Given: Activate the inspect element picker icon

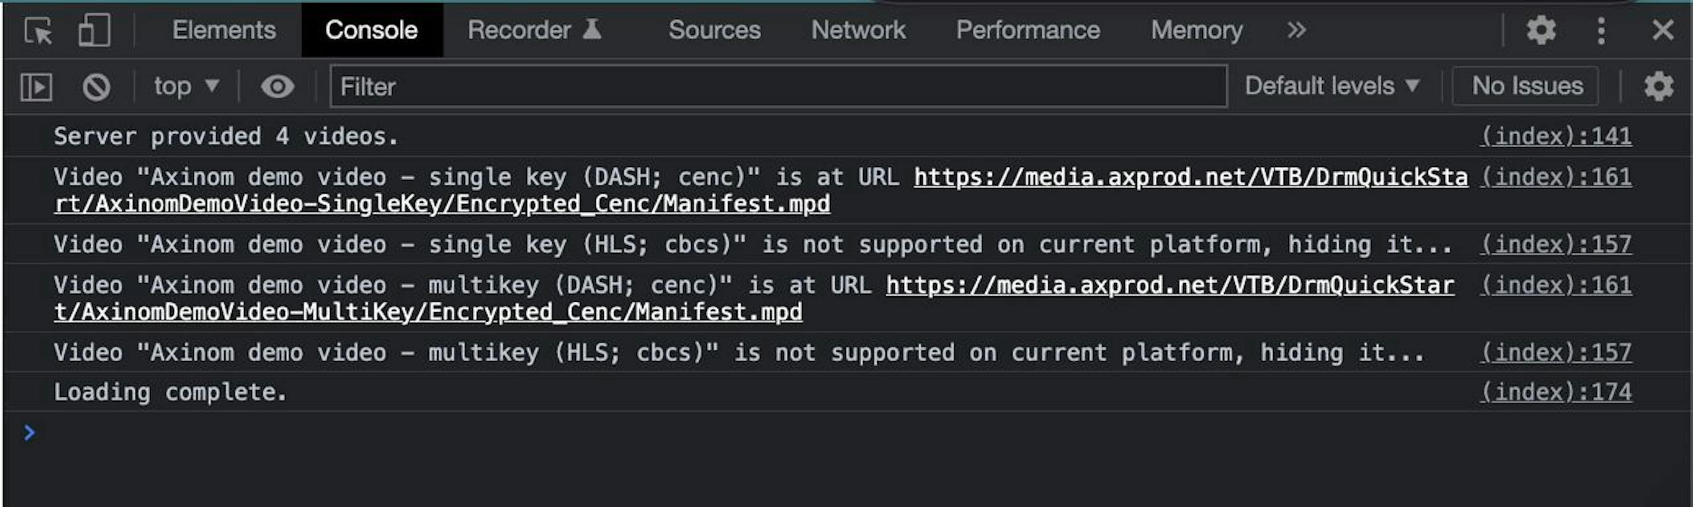Looking at the screenshot, I should 37,31.
